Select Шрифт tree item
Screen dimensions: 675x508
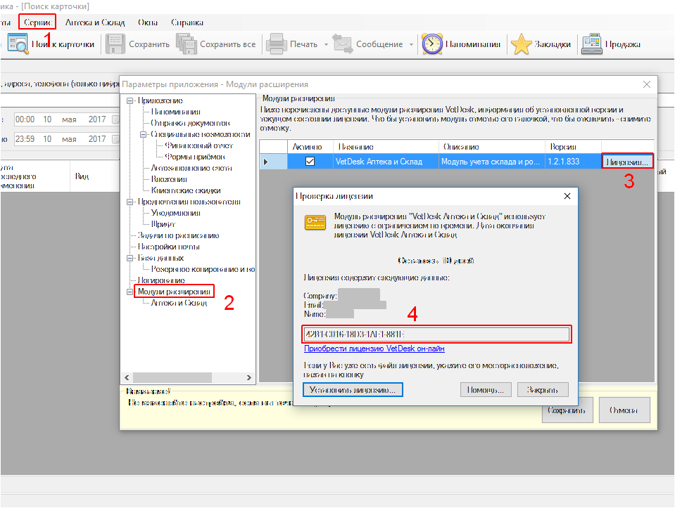click(x=163, y=224)
